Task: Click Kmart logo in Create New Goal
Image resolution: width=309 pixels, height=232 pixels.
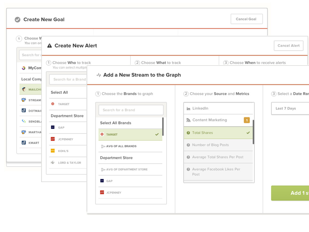Action: point(24,143)
